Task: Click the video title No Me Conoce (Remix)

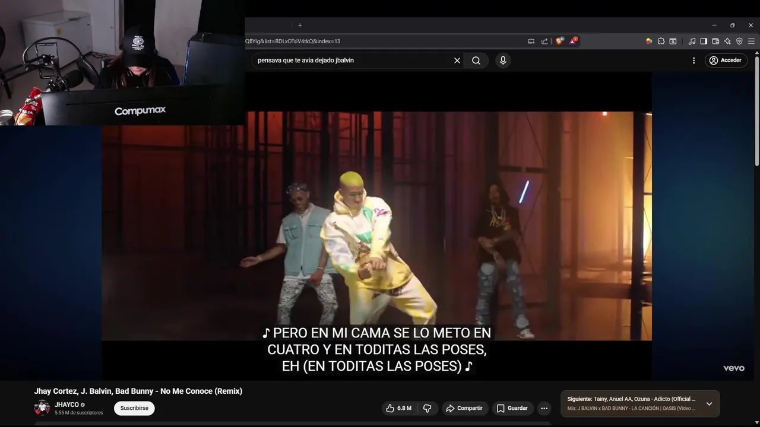Action: tap(138, 391)
